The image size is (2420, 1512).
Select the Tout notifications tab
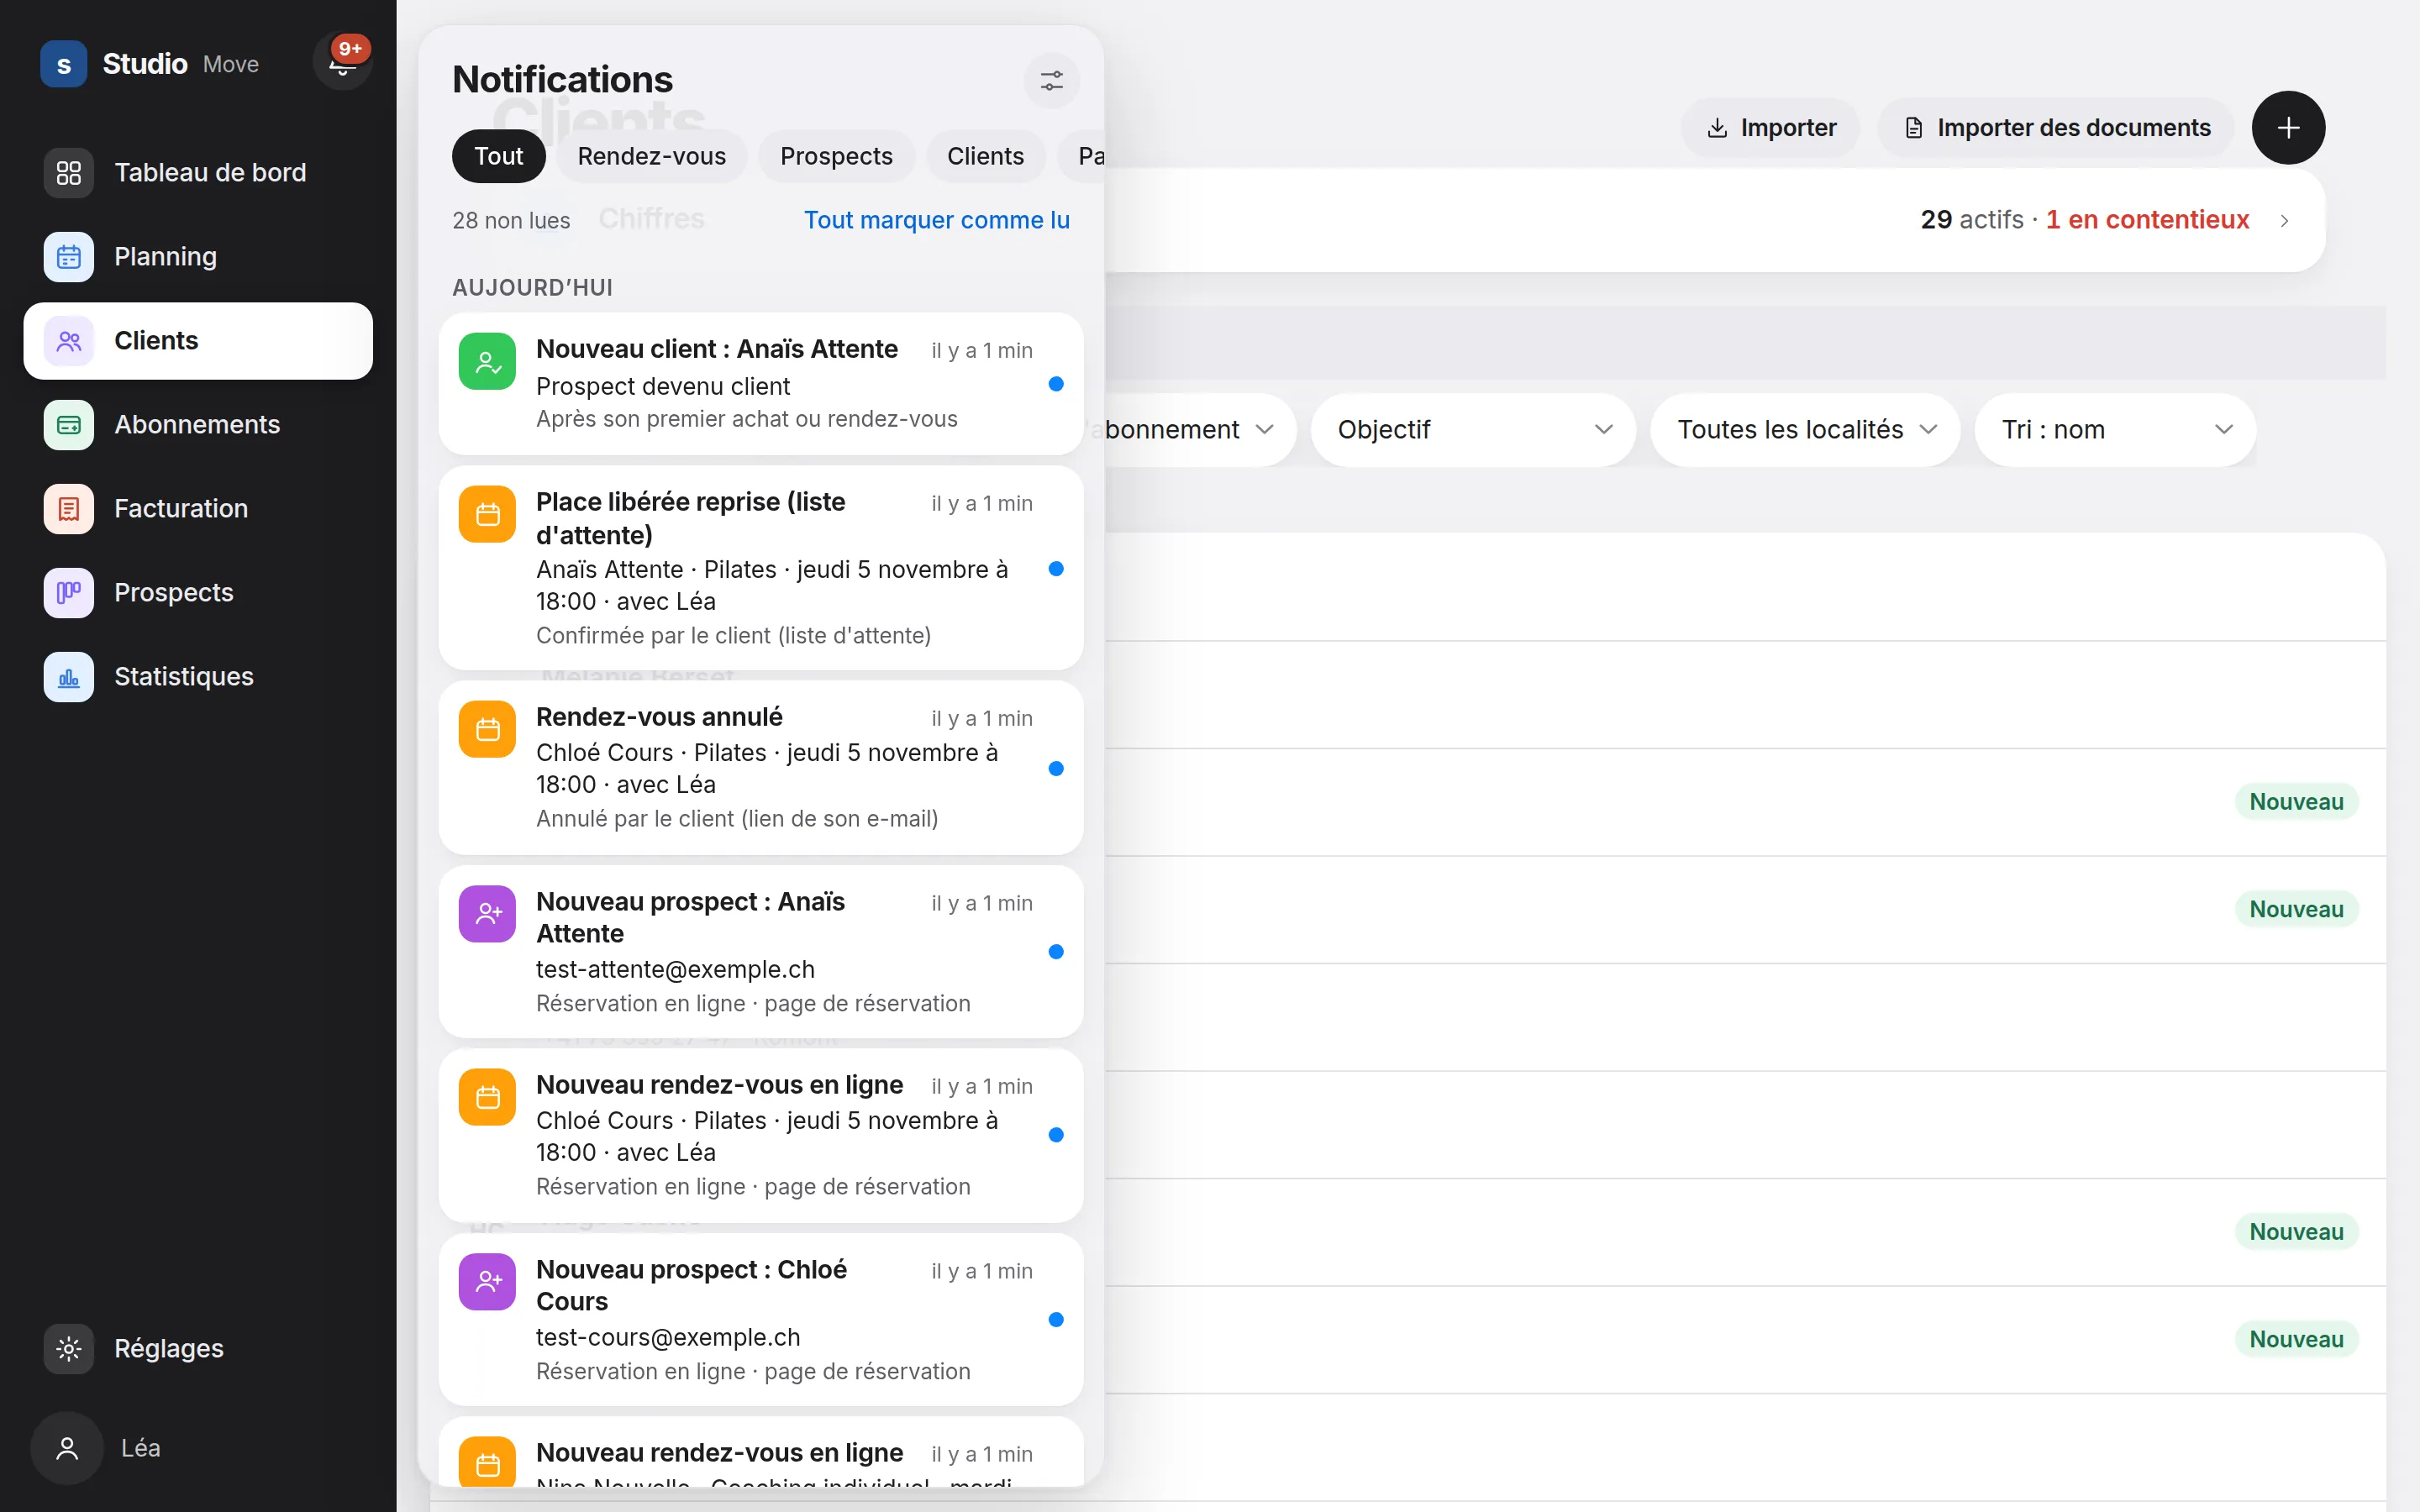click(x=498, y=156)
